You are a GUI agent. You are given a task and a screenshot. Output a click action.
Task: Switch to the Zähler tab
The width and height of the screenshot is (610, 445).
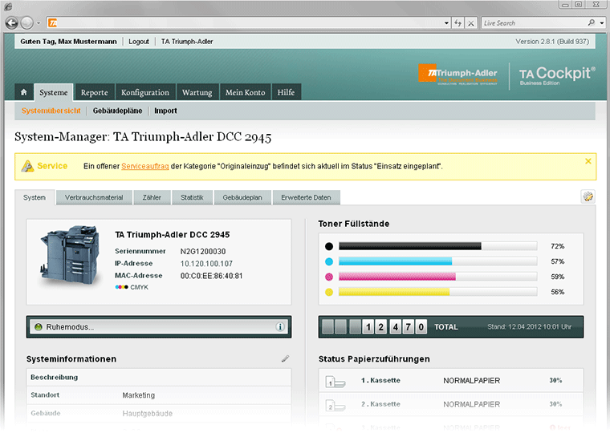pos(152,197)
